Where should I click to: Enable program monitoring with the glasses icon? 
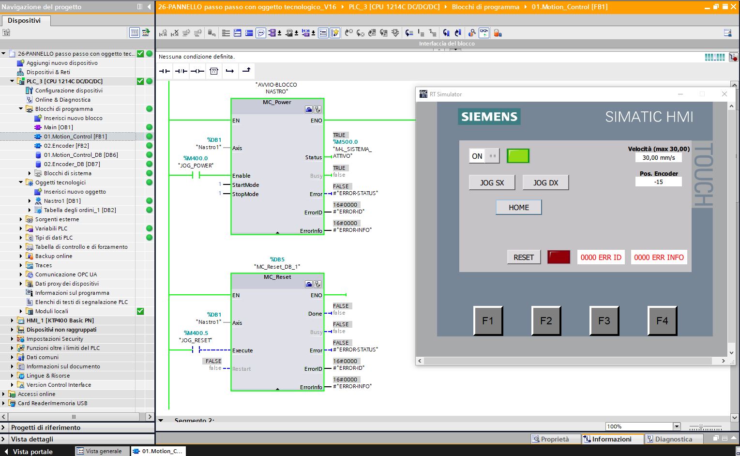[484, 33]
